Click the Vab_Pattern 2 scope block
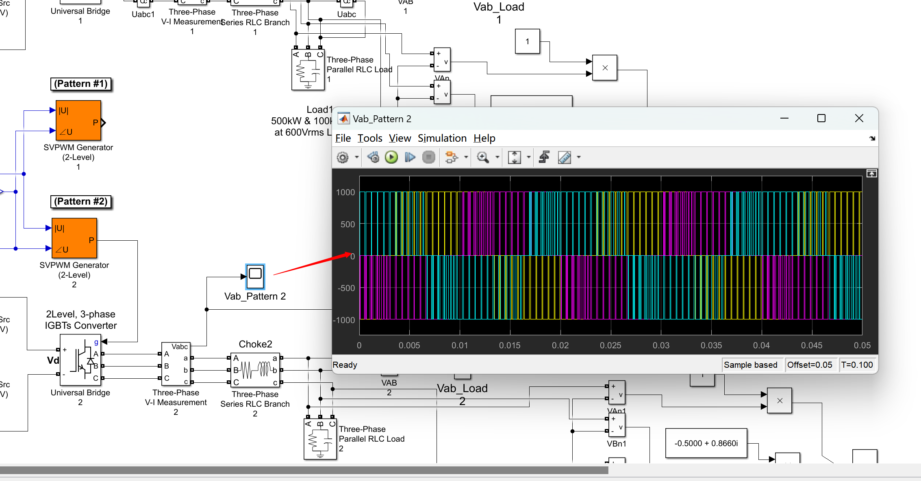921x481 pixels. [255, 276]
